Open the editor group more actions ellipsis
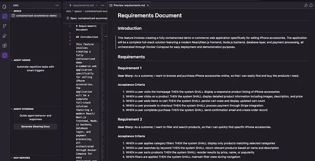This screenshot has height=161, width=315. pos(103,5)
